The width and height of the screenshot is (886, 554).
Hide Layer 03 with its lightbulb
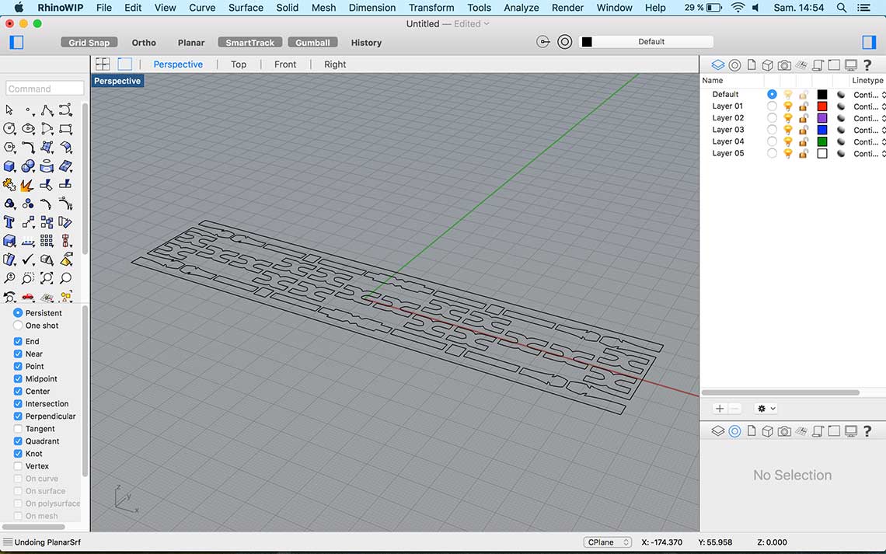point(787,130)
